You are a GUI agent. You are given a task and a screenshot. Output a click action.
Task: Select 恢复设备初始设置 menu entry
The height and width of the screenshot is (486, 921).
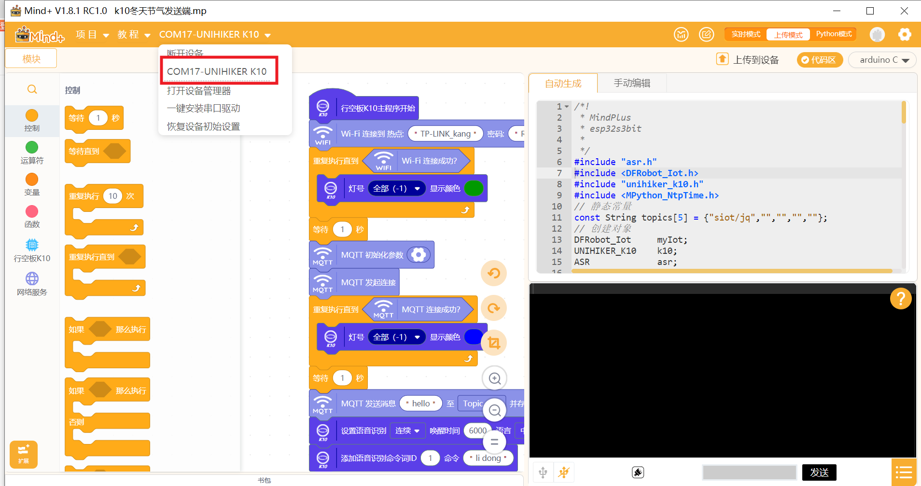(x=204, y=126)
